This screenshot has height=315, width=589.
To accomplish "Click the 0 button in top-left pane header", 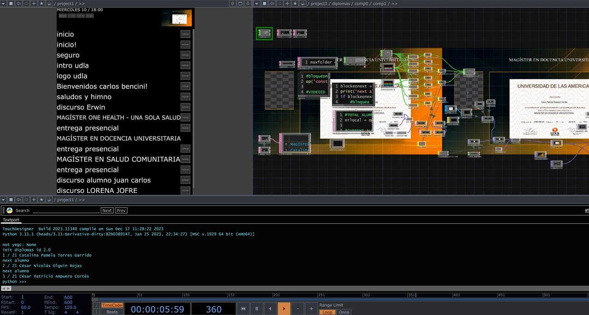I will click(x=233, y=3).
